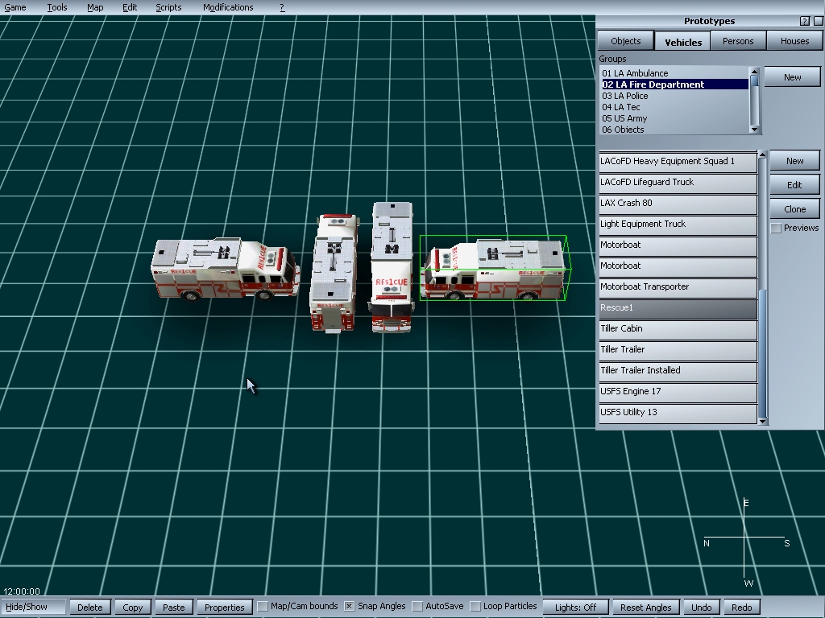Select Rescue1 prototype

678,308
